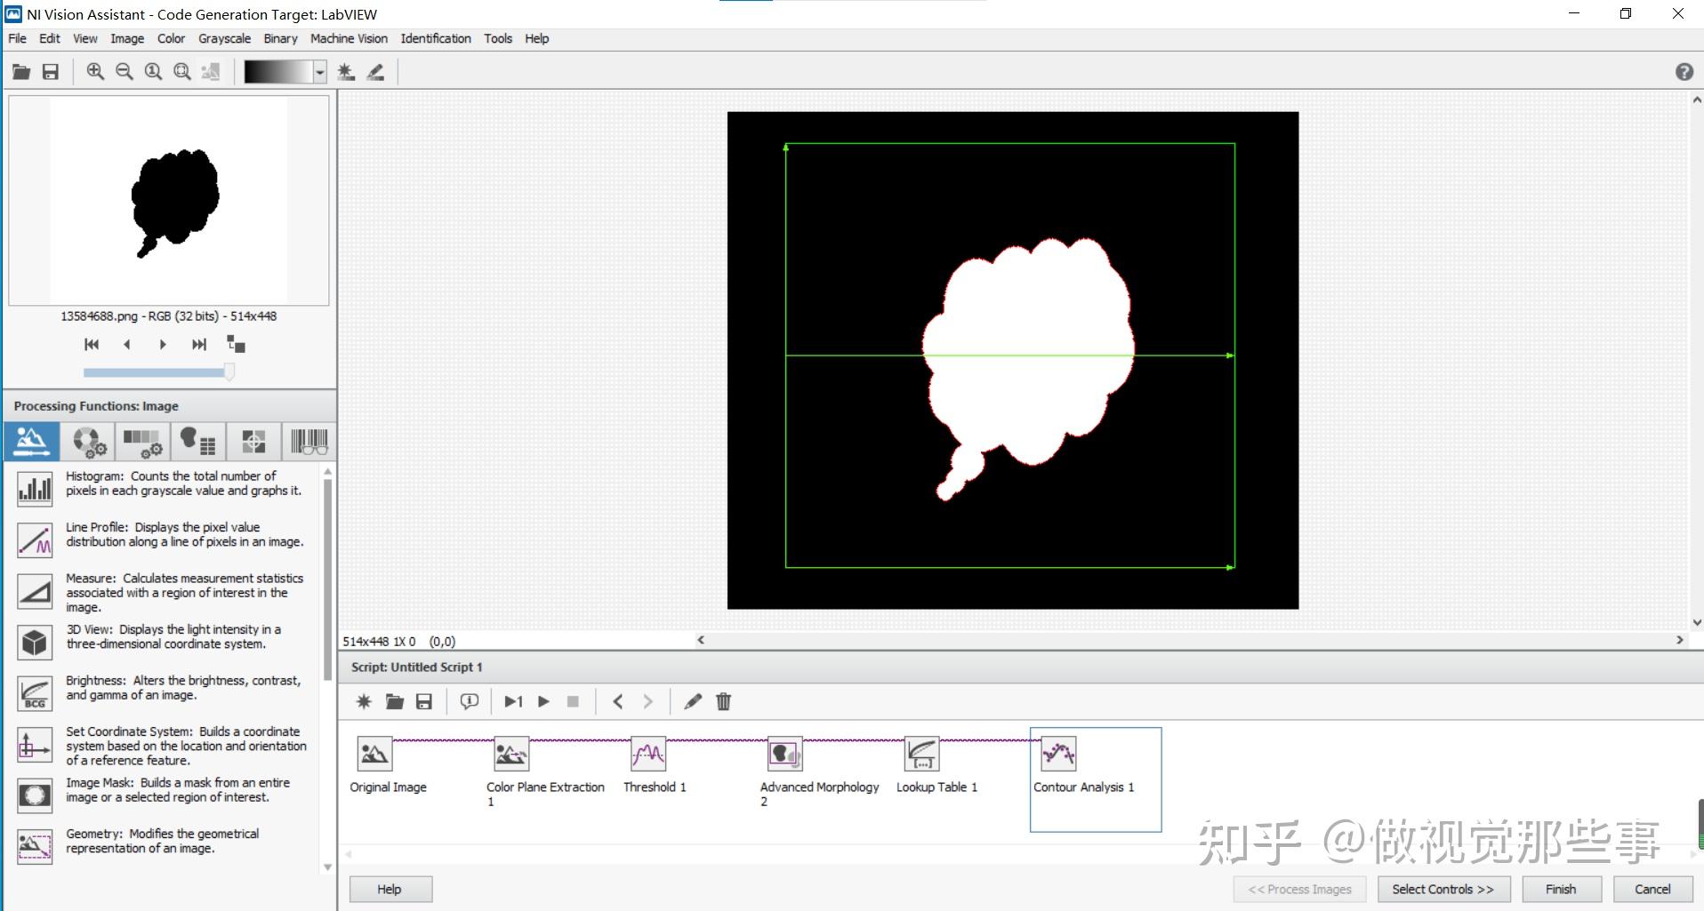Open the Grayscale menu
This screenshot has height=911, width=1704.
tap(224, 38)
